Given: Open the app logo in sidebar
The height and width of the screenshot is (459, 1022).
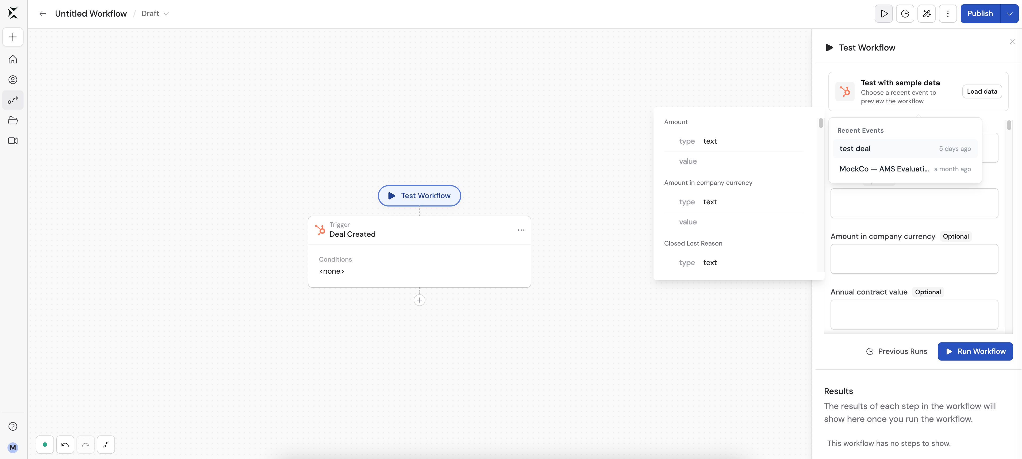Looking at the screenshot, I should pos(13,13).
